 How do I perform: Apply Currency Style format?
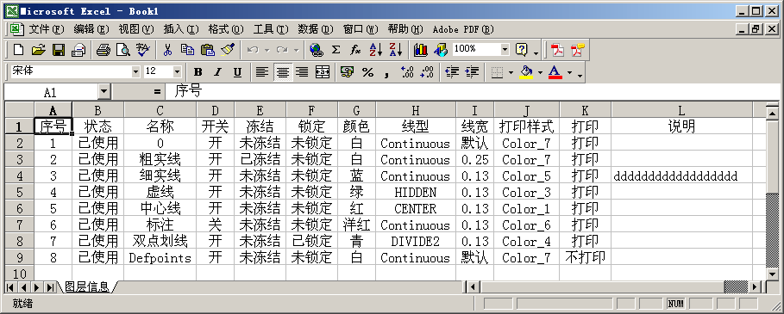pyautogui.click(x=347, y=72)
